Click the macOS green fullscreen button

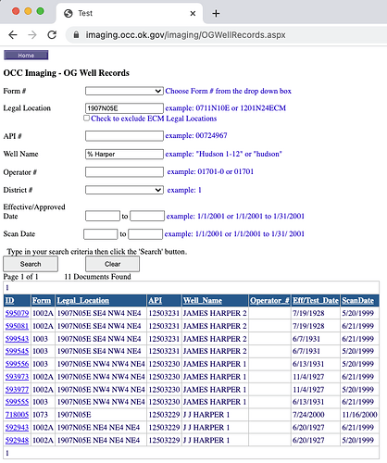tap(40, 11)
